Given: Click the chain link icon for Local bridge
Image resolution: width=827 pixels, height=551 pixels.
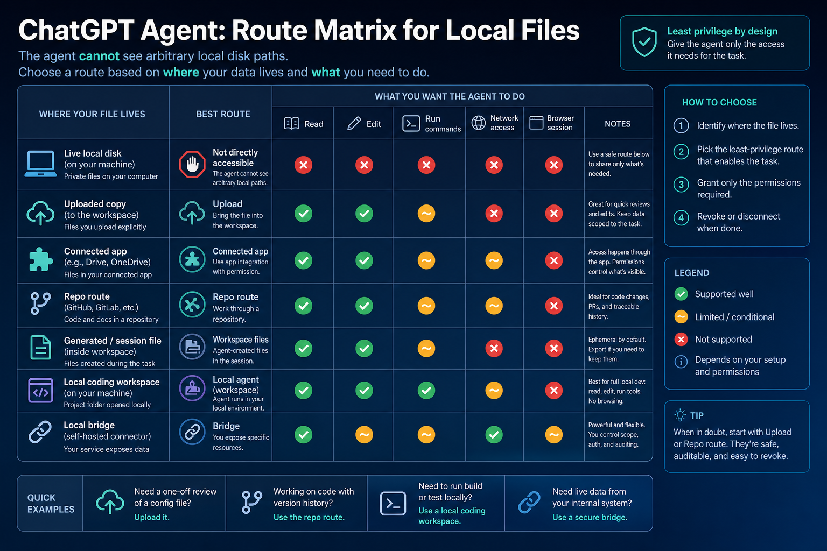Looking at the screenshot, I should (40, 432).
